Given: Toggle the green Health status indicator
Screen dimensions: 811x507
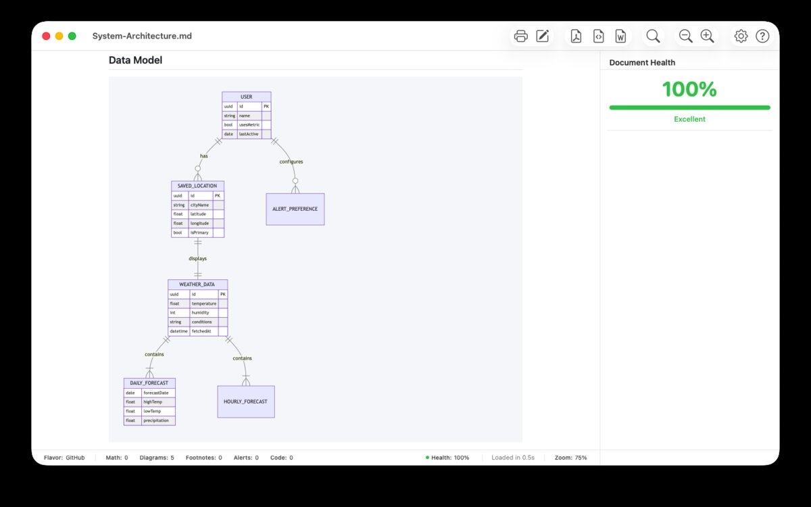Looking at the screenshot, I should 426,457.
